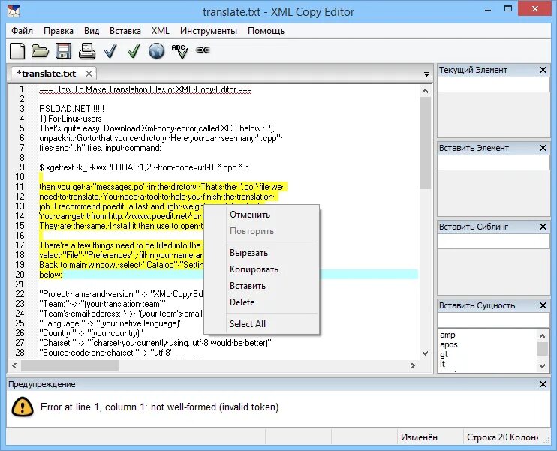Create a new document with the blank page icon

[17, 51]
